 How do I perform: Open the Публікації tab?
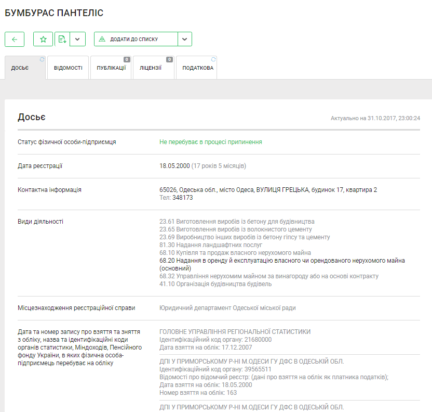(111, 68)
